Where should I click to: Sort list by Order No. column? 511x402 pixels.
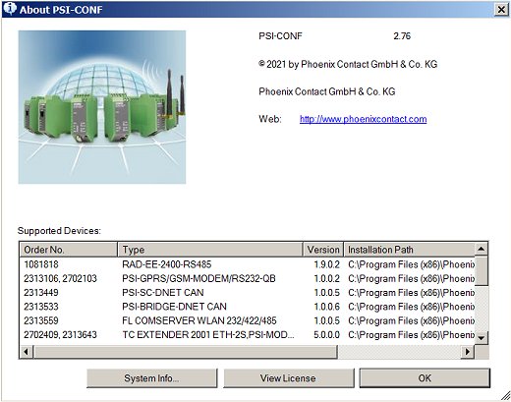68,250
